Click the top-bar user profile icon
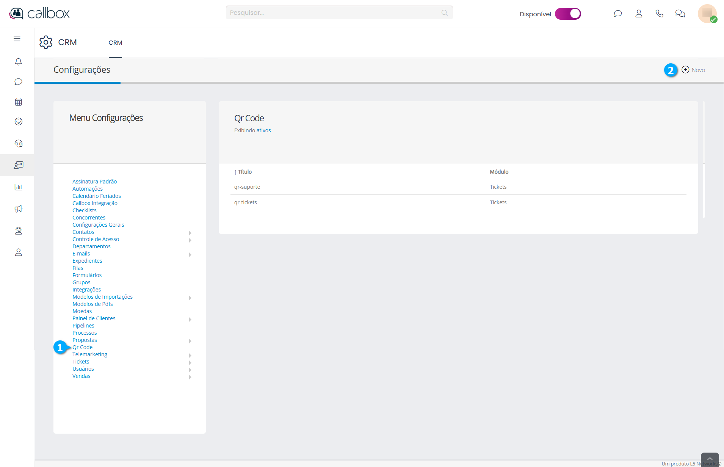The height and width of the screenshot is (467, 724). point(639,14)
